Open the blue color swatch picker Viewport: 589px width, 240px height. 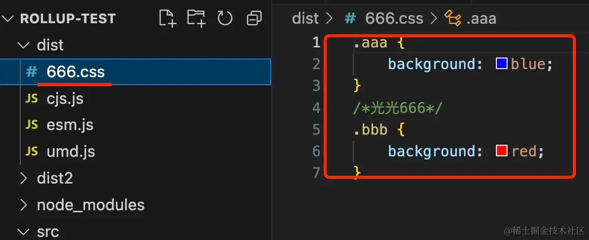502,64
